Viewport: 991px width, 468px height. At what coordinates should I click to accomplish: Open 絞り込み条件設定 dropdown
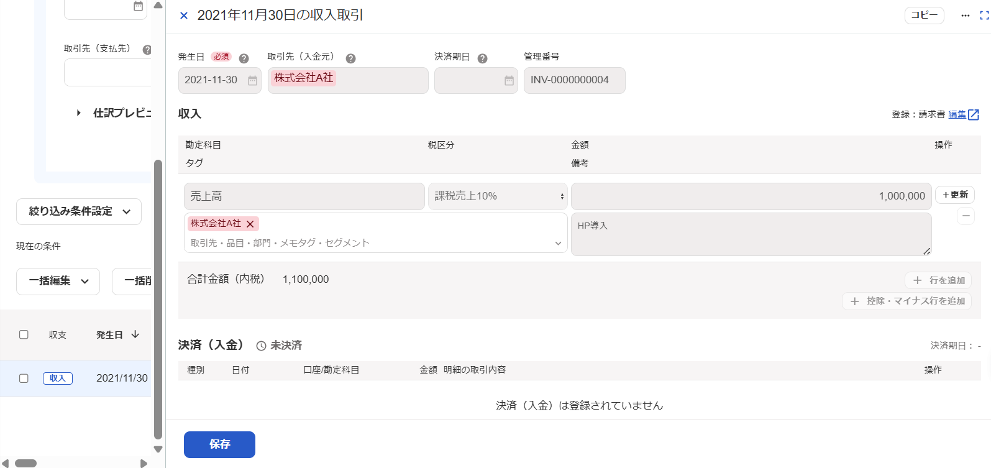(79, 211)
